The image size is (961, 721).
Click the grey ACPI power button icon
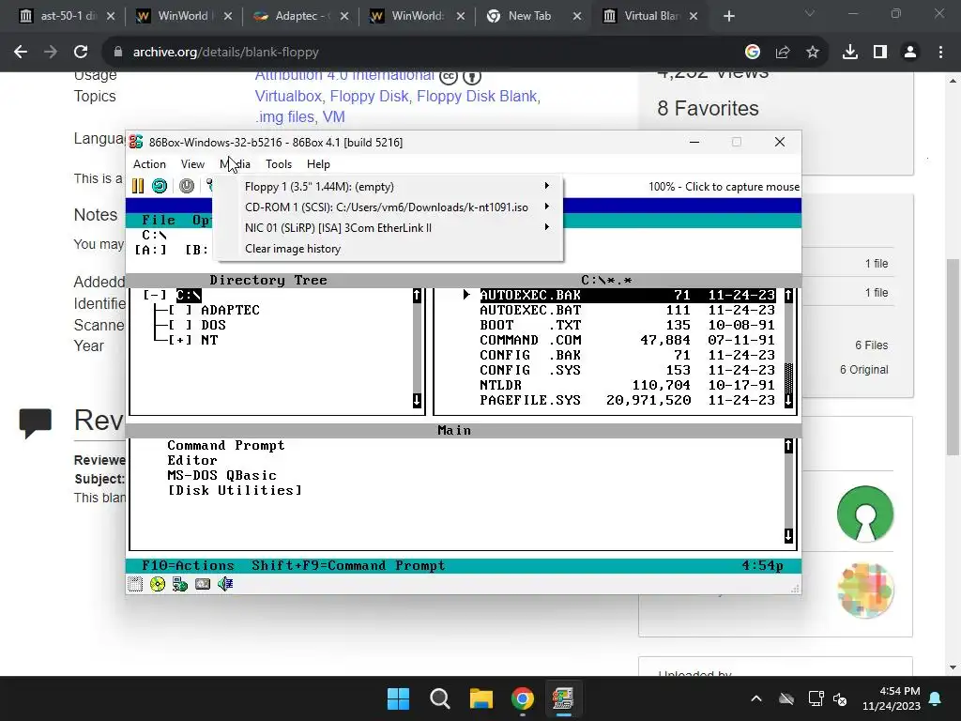pyautogui.click(x=187, y=186)
